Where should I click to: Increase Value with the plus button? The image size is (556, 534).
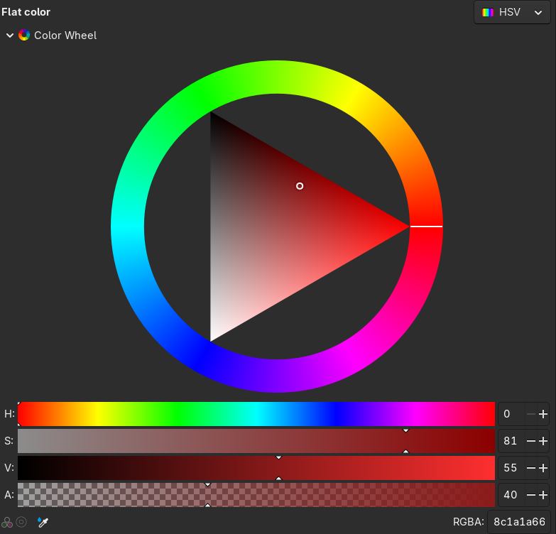(543, 468)
